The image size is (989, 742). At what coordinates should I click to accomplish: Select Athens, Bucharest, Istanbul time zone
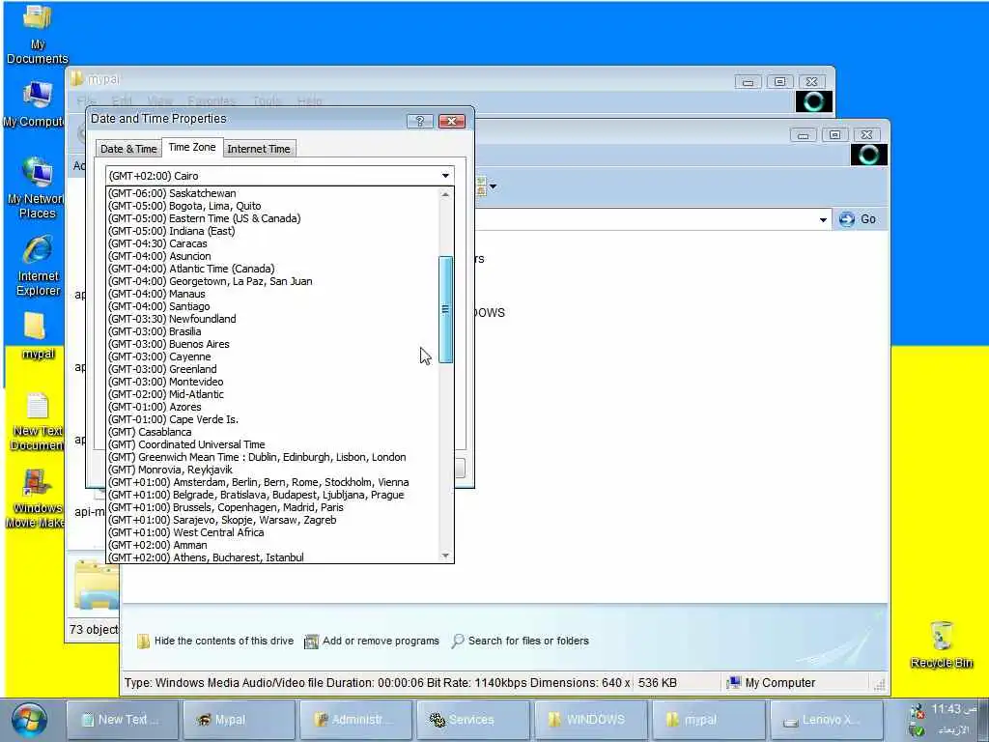[272, 557]
